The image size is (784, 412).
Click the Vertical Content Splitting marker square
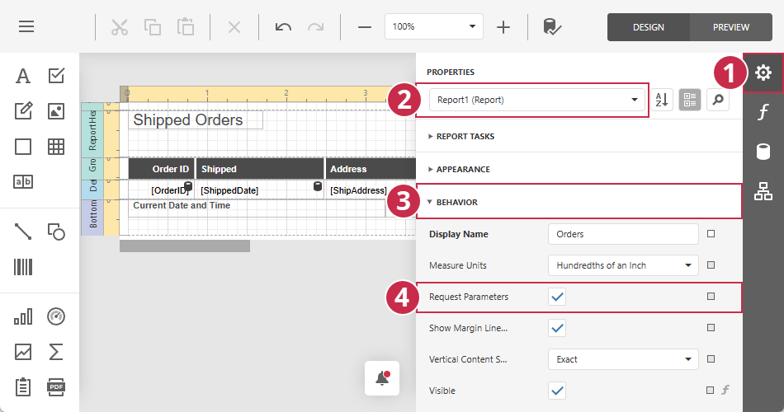pyautogui.click(x=711, y=359)
